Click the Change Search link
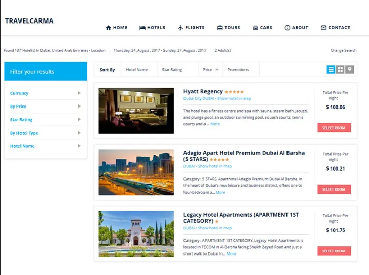 [343, 51]
